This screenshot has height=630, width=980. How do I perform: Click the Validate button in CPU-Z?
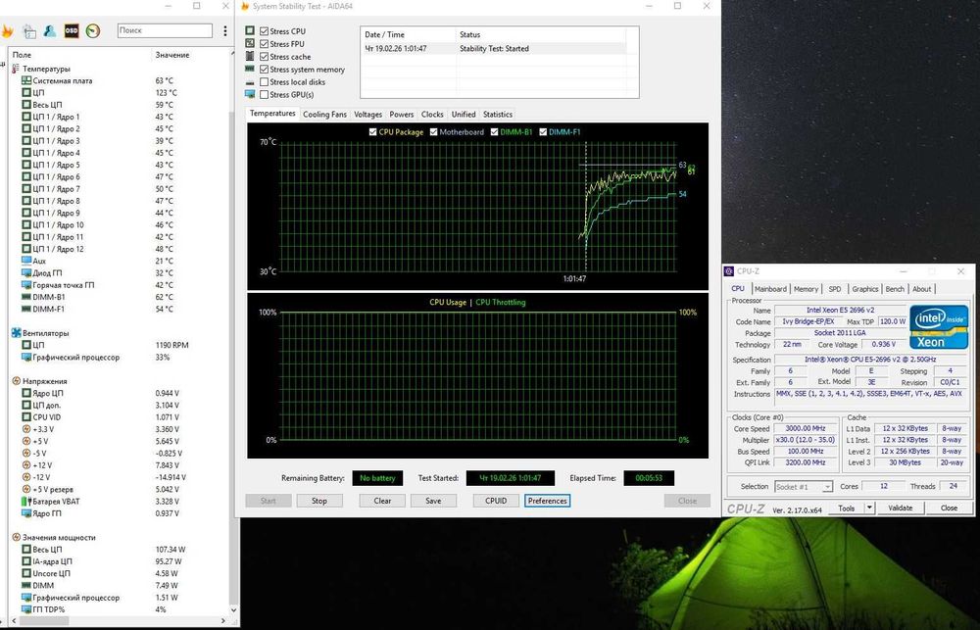[900, 509]
